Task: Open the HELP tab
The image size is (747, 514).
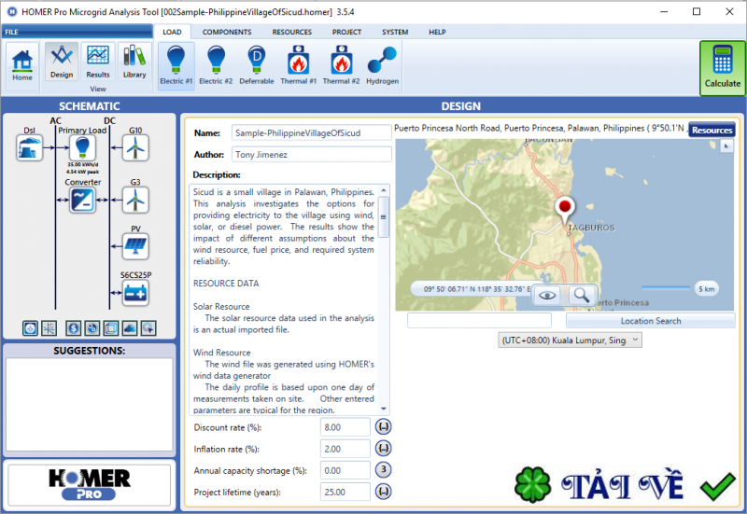Action: tap(437, 32)
